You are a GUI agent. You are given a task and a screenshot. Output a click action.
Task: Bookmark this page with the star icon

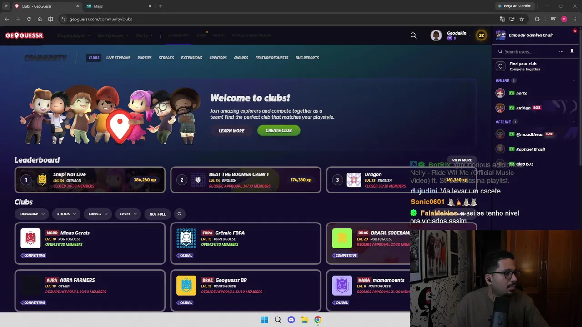click(x=522, y=19)
